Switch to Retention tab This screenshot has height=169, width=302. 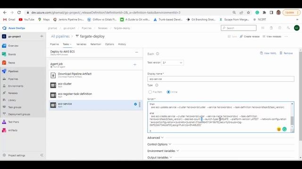point(96,44)
